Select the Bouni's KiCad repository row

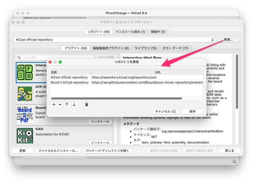coord(70,83)
